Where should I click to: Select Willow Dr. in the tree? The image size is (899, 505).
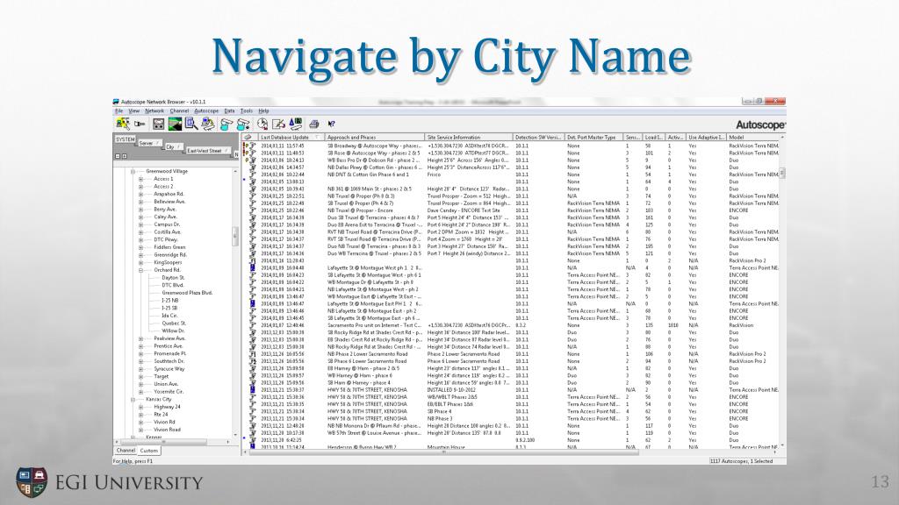[x=173, y=331]
